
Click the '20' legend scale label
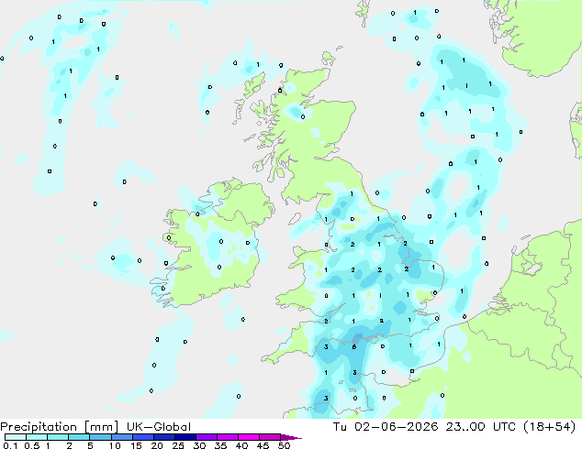[x=157, y=445]
